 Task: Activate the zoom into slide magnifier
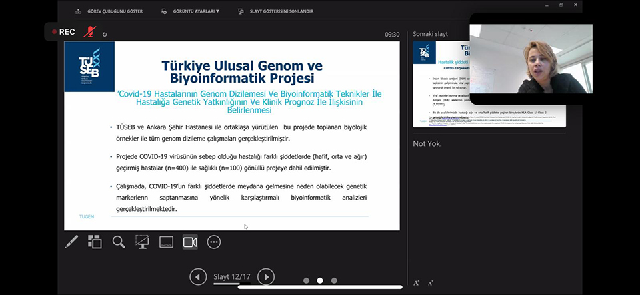pos(119,242)
